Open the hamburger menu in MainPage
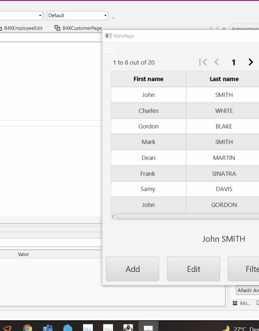This screenshot has width=259, height=331. tap(109, 49)
